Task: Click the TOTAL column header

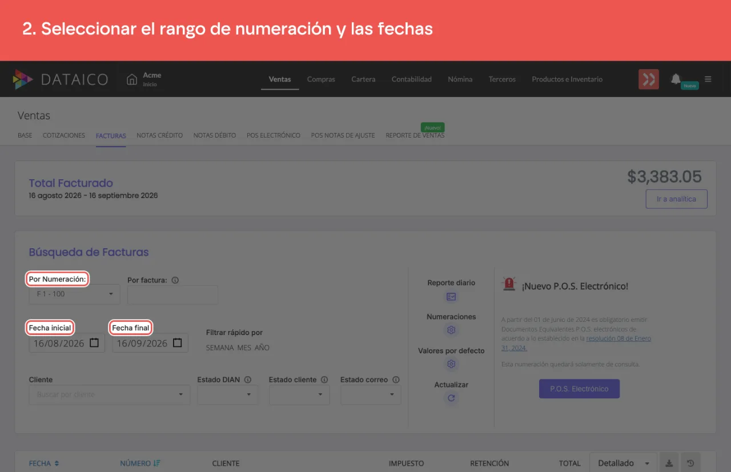Action: coord(569,463)
